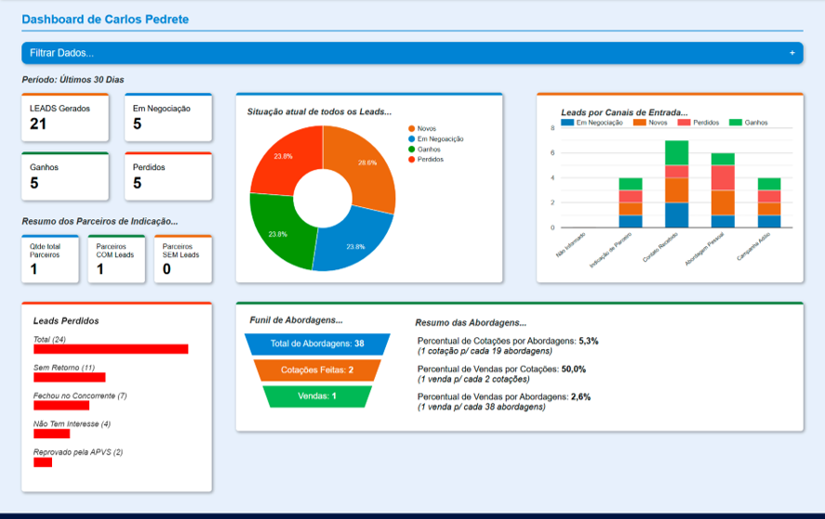Click the Contato Recebido stacked bar
The image size is (825, 519).
point(676,184)
